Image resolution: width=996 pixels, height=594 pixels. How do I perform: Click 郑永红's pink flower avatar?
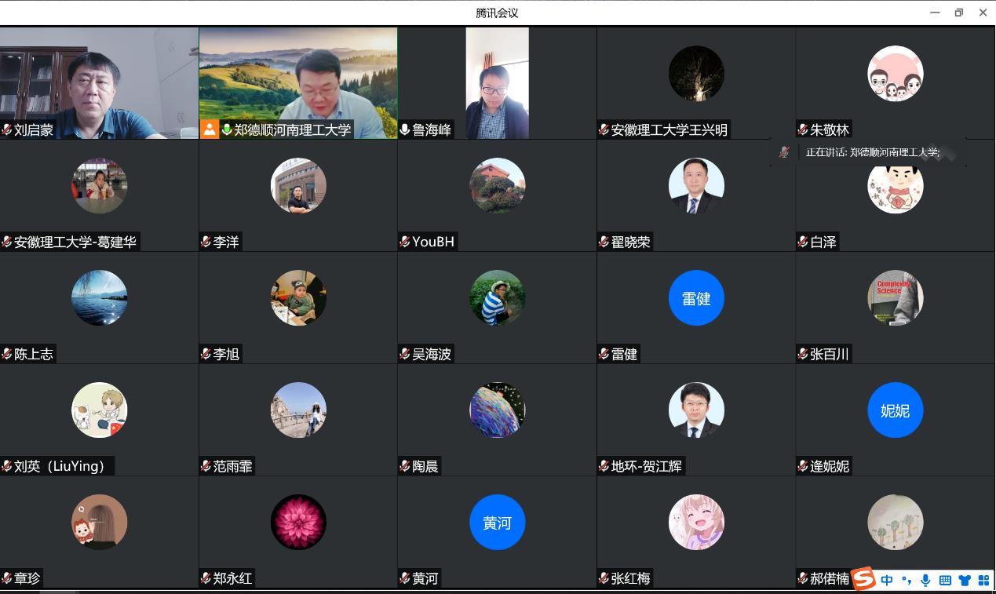pyautogui.click(x=298, y=523)
